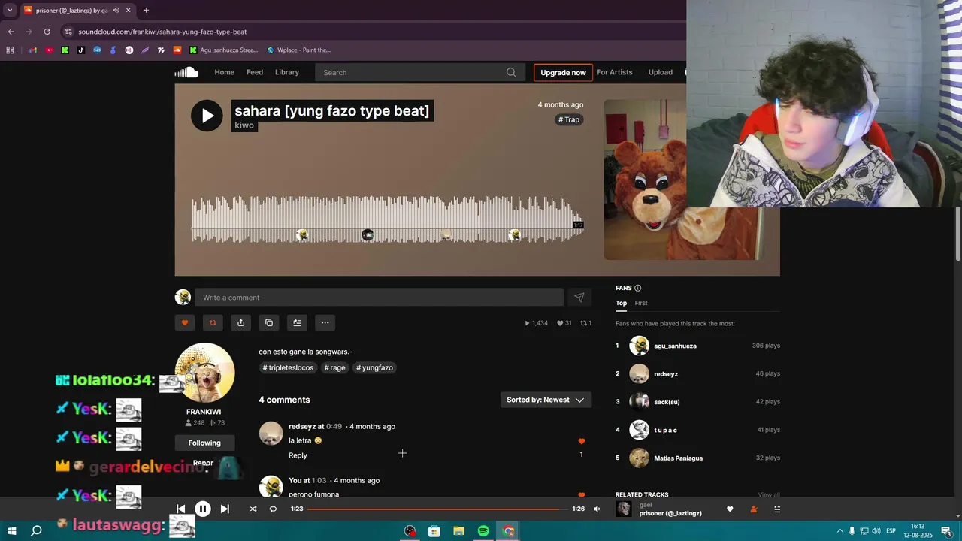Click the sahara cover art with the bear mascot

645,180
